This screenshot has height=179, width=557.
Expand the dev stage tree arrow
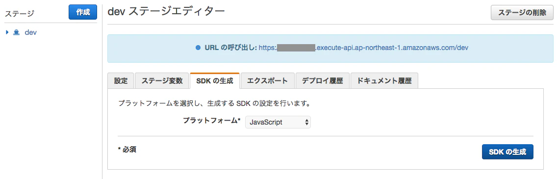(x=7, y=32)
